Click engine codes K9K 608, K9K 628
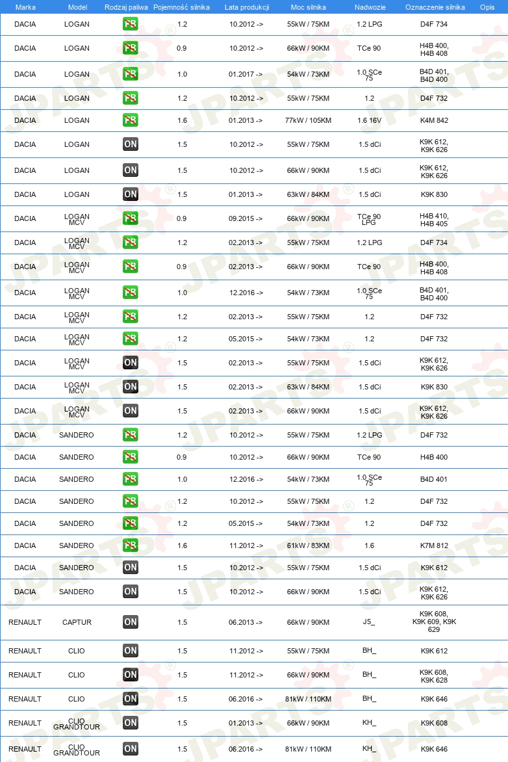Viewport: 508px width, 762px height. [434, 676]
